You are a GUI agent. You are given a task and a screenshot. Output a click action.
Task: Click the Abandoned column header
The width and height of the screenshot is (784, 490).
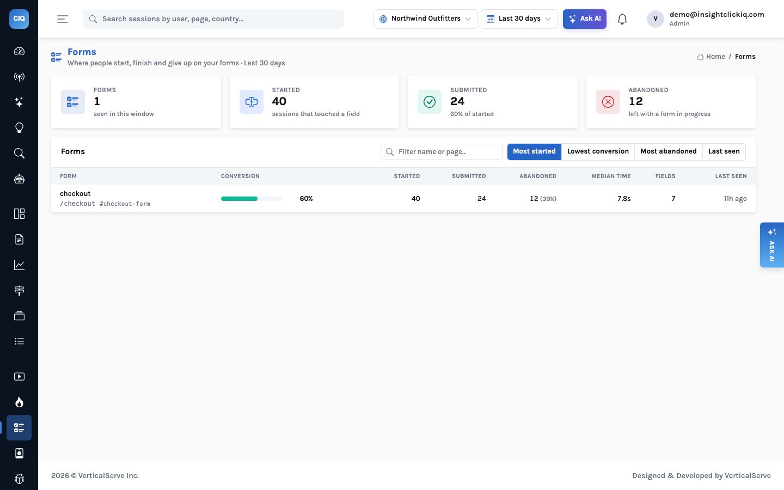pos(538,176)
